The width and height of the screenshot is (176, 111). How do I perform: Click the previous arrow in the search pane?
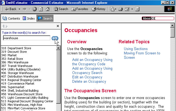(x=3, y=26)
